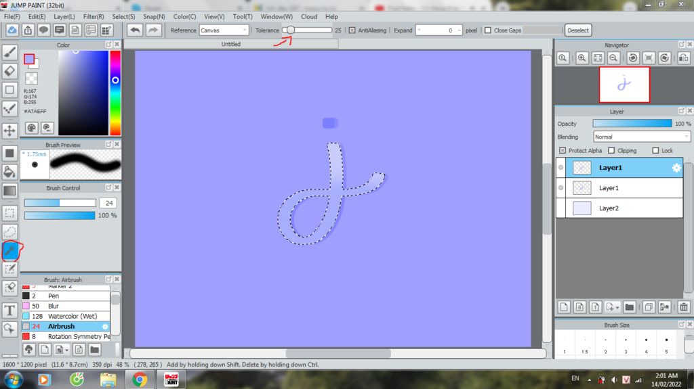The image size is (694, 389).
Task: Select the Blur brush in list
Action: [66, 306]
